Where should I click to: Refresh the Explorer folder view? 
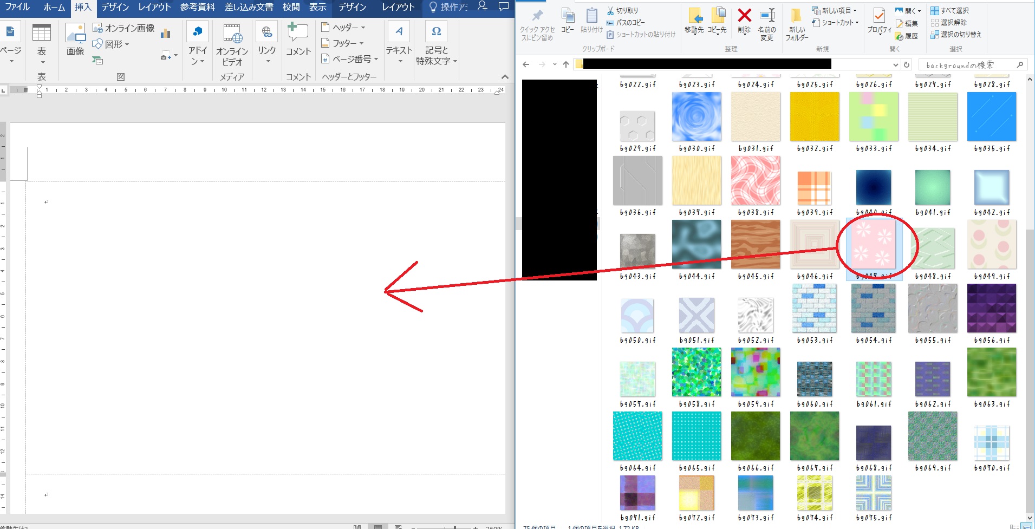point(907,64)
